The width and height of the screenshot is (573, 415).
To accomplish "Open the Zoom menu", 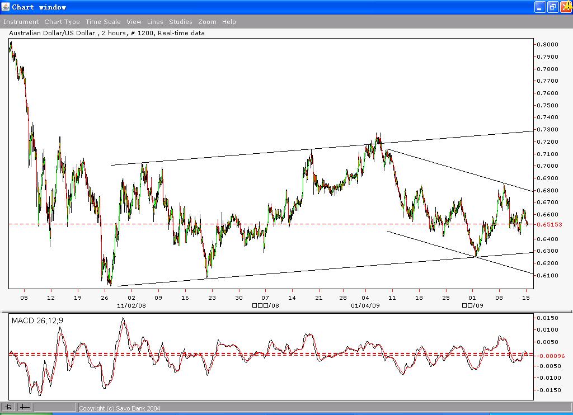I will (207, 22).
